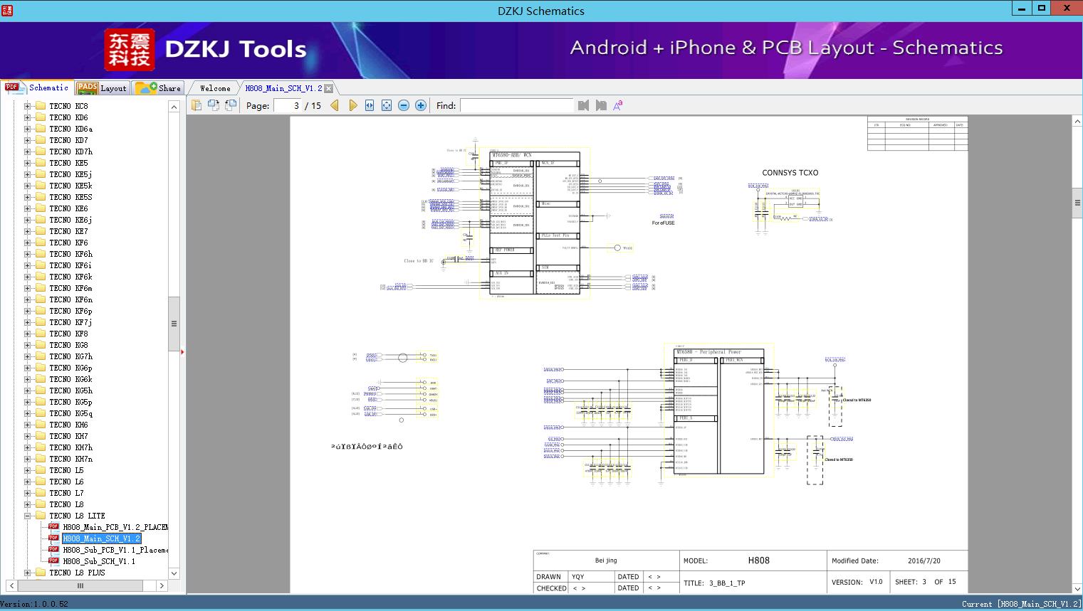
Task: Click the fit width icon
Action: coord(370,105)
